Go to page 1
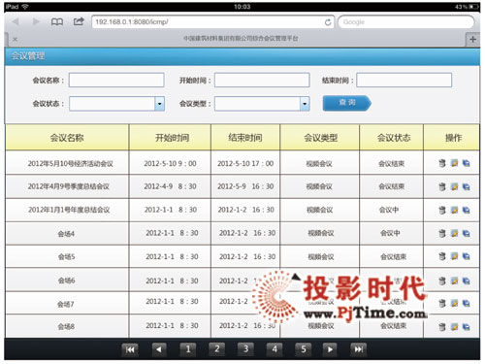The image size is (485, 364). [x=188, y=349]
